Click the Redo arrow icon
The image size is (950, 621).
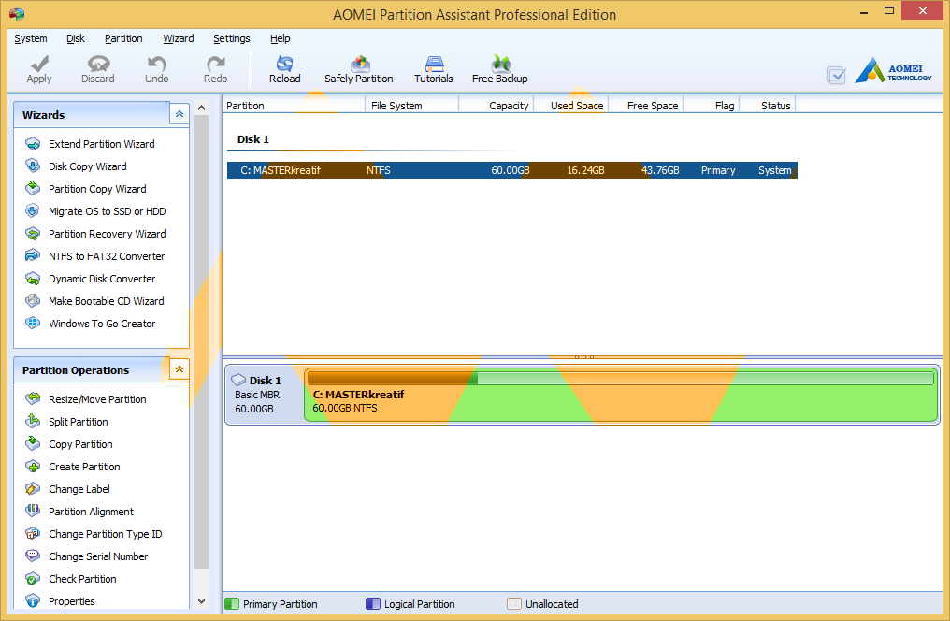coord(216,64)
